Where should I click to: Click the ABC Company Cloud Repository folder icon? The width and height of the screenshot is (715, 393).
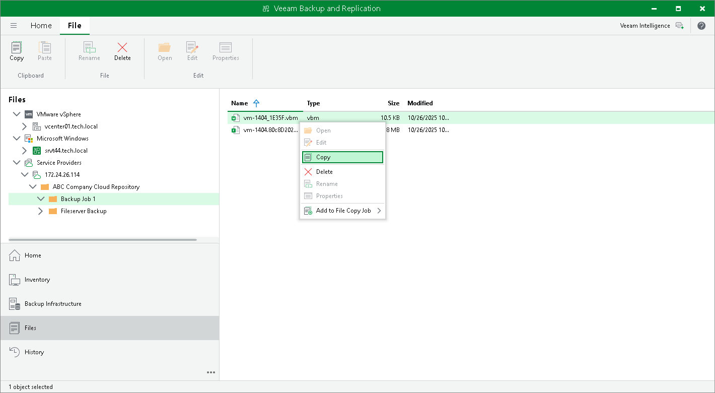[x=45, y=187]
